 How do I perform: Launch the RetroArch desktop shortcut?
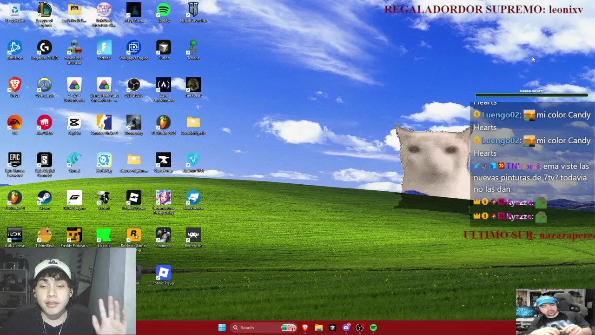click(193, 238)
